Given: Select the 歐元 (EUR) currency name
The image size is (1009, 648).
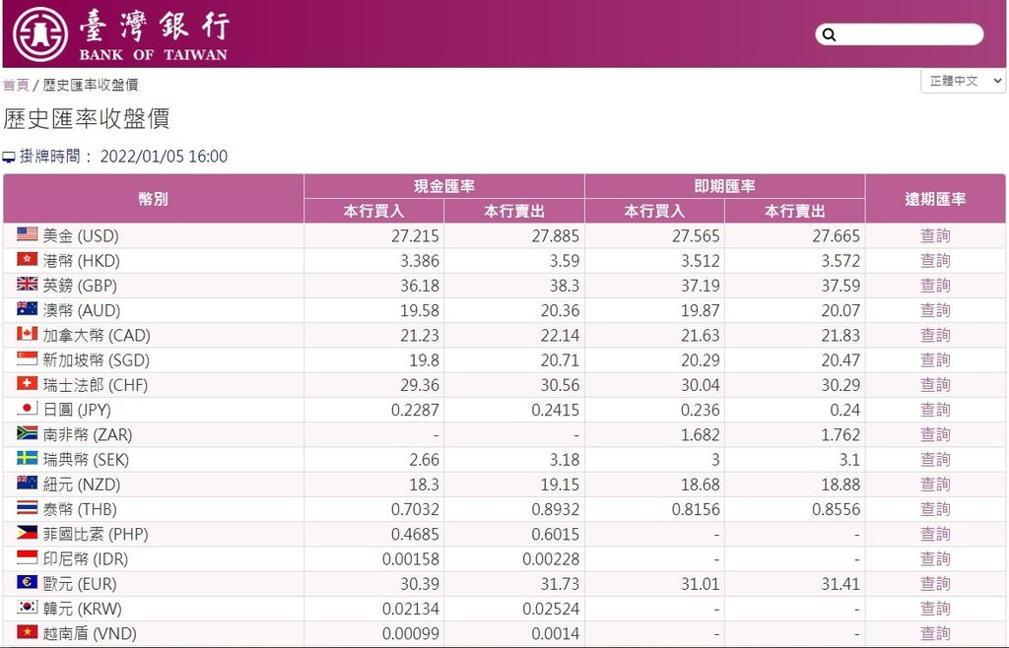Looking at the screenshot, I should [80, 584].
